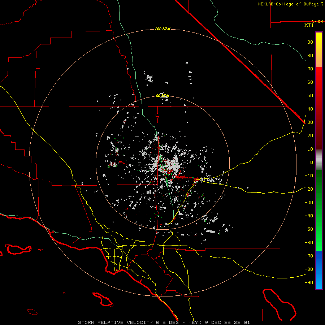Click the -60 value on the color scale
This screenshot has width=325, height=325.
(309, 243)
